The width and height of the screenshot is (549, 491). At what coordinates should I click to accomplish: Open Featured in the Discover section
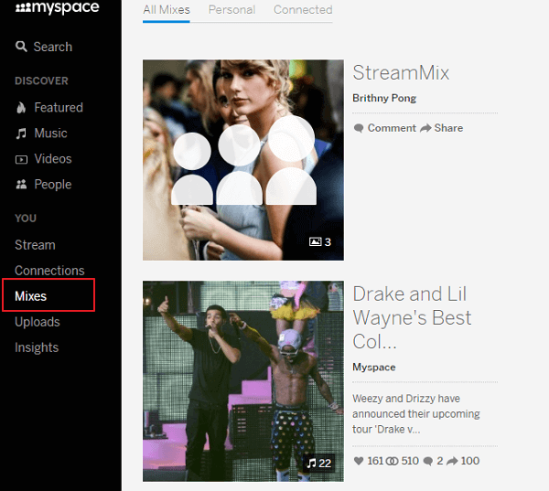click(x=59, y=108)
